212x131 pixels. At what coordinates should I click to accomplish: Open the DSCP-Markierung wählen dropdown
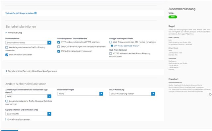point(132,94)
